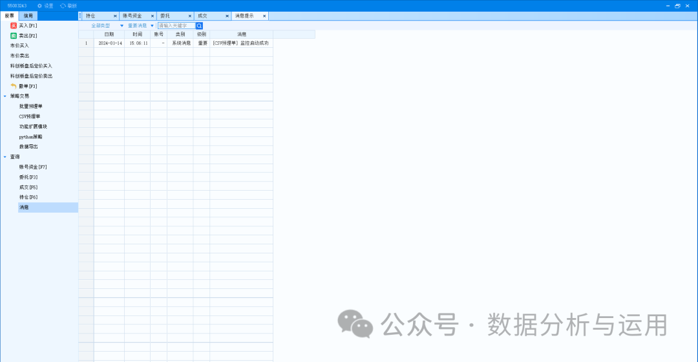Viewport: 698px width, 362px height.
Task: Click the tab bar grip handle
Action: [80, 16]
